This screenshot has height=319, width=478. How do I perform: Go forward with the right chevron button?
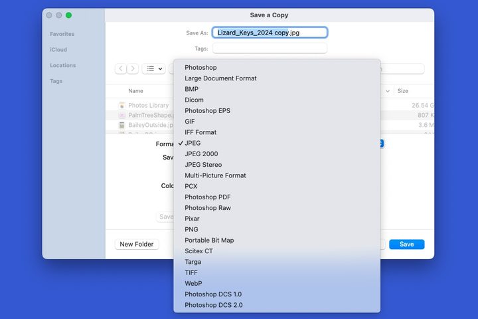coord(133,68)
